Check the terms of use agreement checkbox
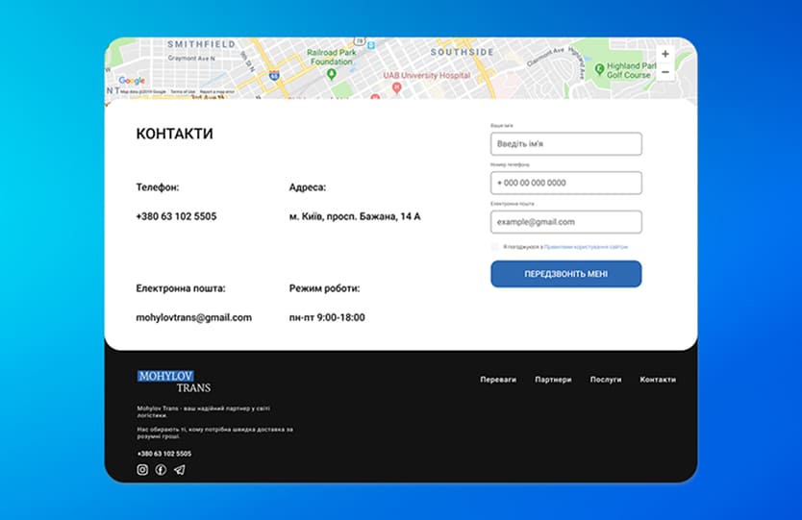Viewport: 802px width, 520px height. (495, 247)
